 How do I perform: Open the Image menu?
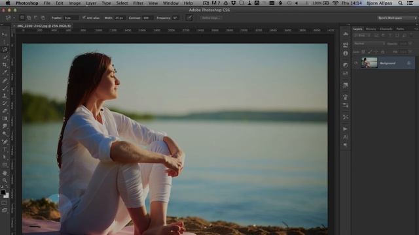75,3
